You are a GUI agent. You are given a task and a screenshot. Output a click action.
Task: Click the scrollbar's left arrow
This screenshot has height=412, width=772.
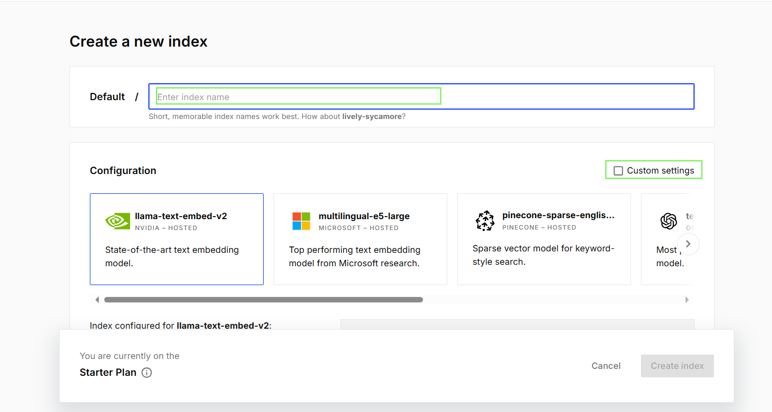pos(97,299)
